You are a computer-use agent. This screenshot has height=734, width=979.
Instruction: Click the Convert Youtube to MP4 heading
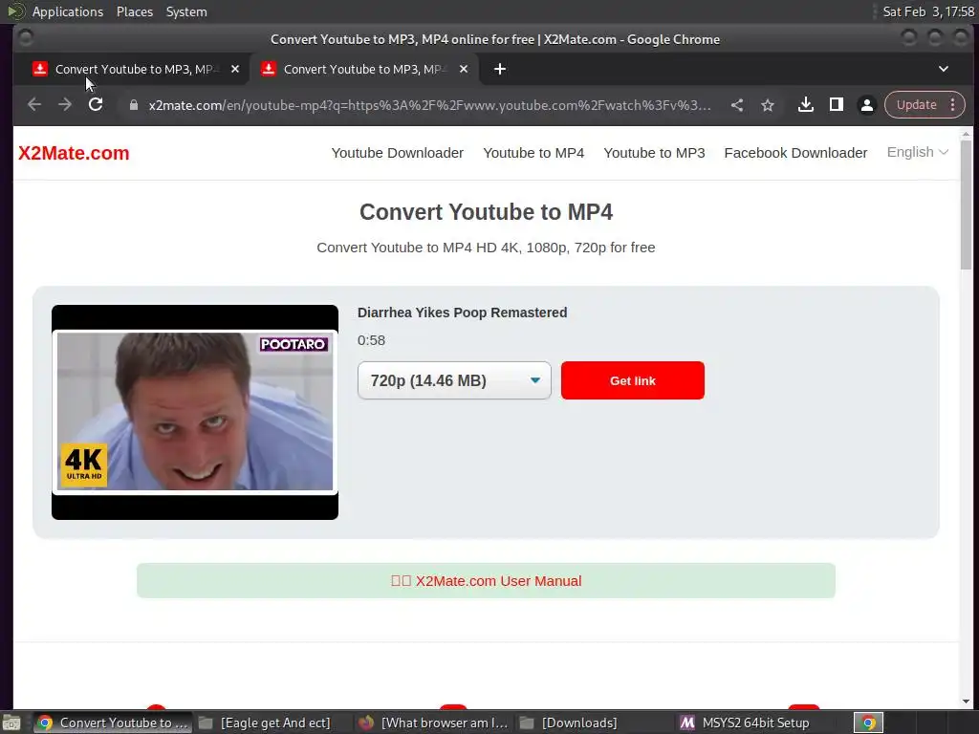click(x=486, y=212)
